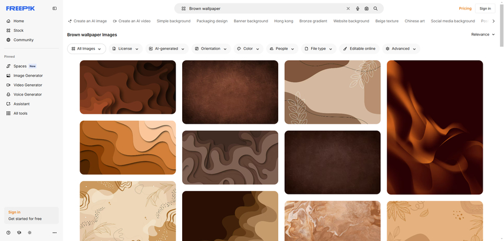The image size is (504, 241).
Task: Expand the Advanced filter
Action: [401, 49]
